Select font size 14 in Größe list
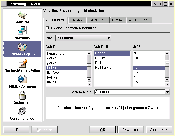This screenshot has width=175, height=136. click(x=136, y=77)
